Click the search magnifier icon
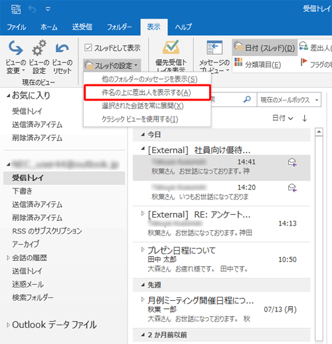The width and height of the screenshot is (332, 344). point(247,99)
